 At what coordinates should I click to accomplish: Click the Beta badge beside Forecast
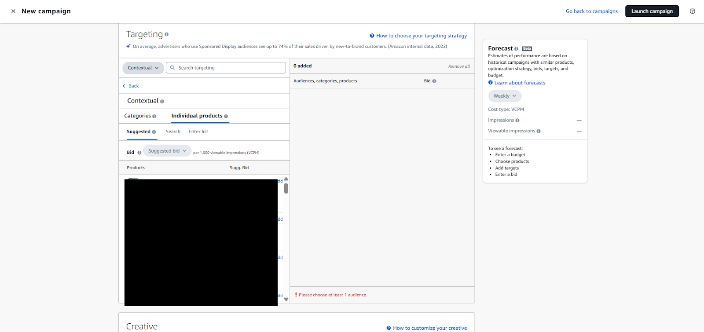tap(527, 49)
